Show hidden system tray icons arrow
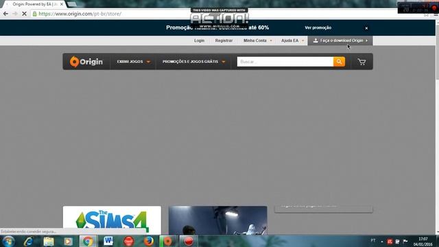439x247 pixels. point(382,242)
